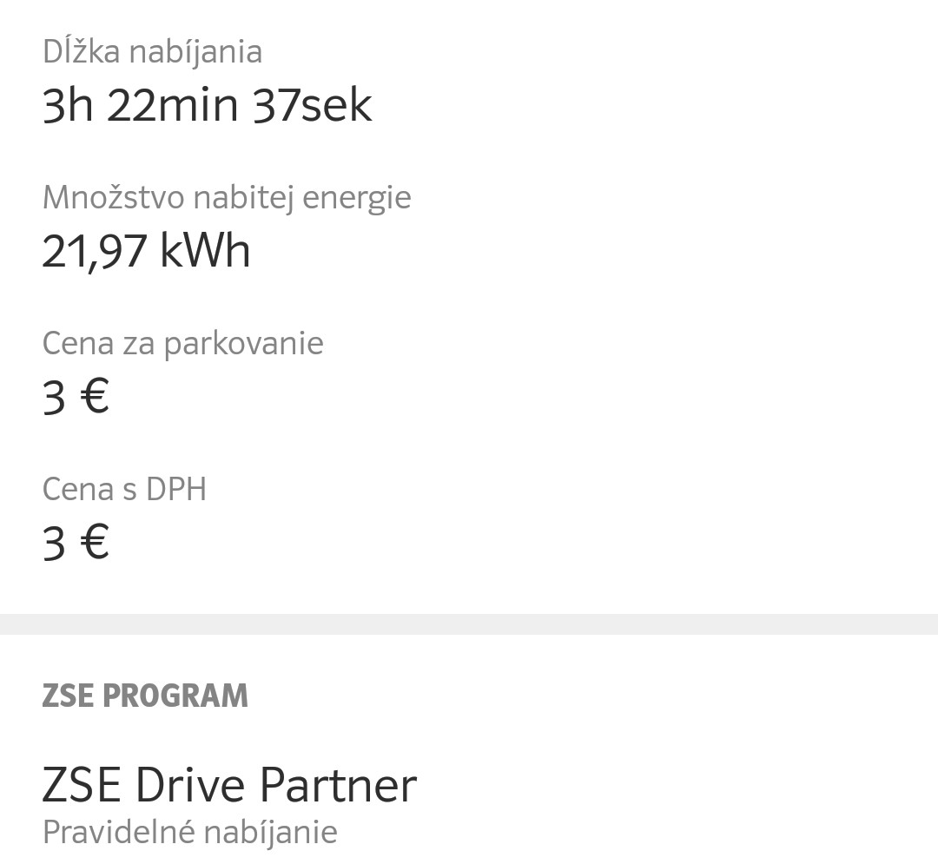Tap the 'ZSE PROGRAM' section header
Image resolution: width=938 pixels, height=864 pixels.
pyautogui.click(x=145, y=696)
